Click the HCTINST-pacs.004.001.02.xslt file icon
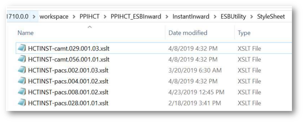 tap(21, 81)
